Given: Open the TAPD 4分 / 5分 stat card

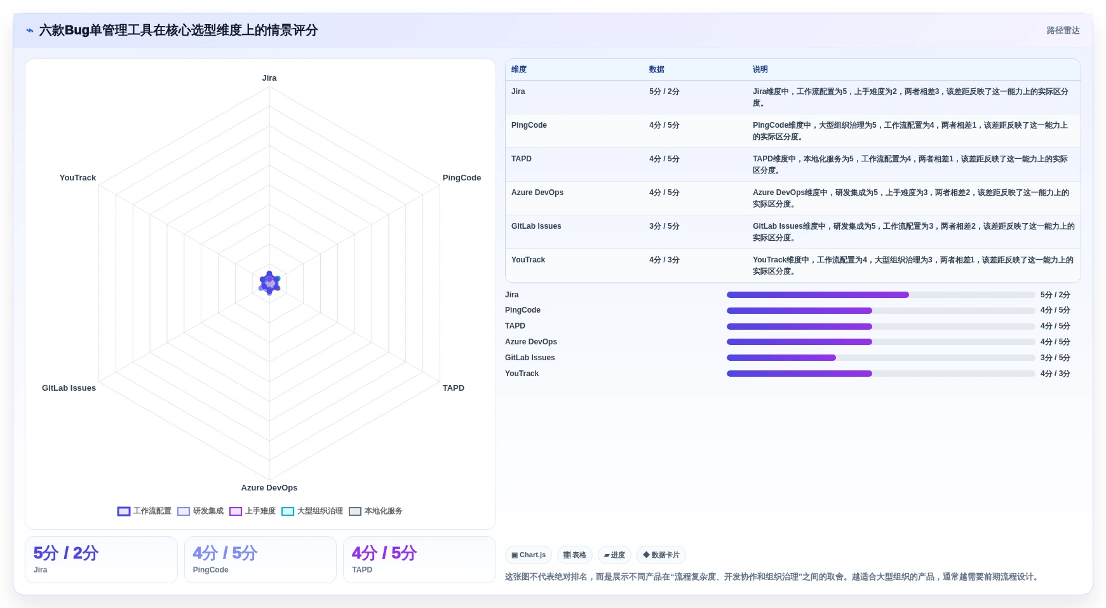Looking at the screenshot, I should pyautogui.click(x=419, y=560).
